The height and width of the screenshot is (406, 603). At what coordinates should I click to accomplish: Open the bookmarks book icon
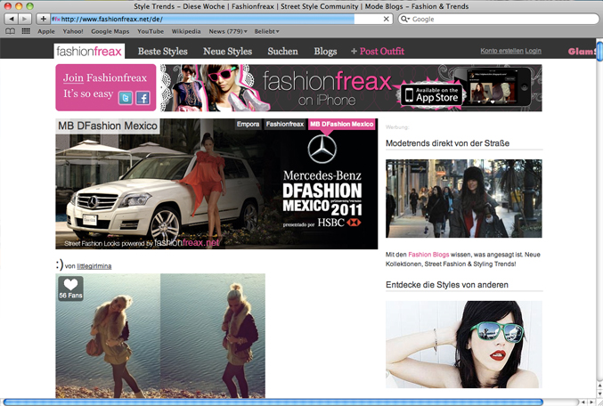(x=11, y=31)
